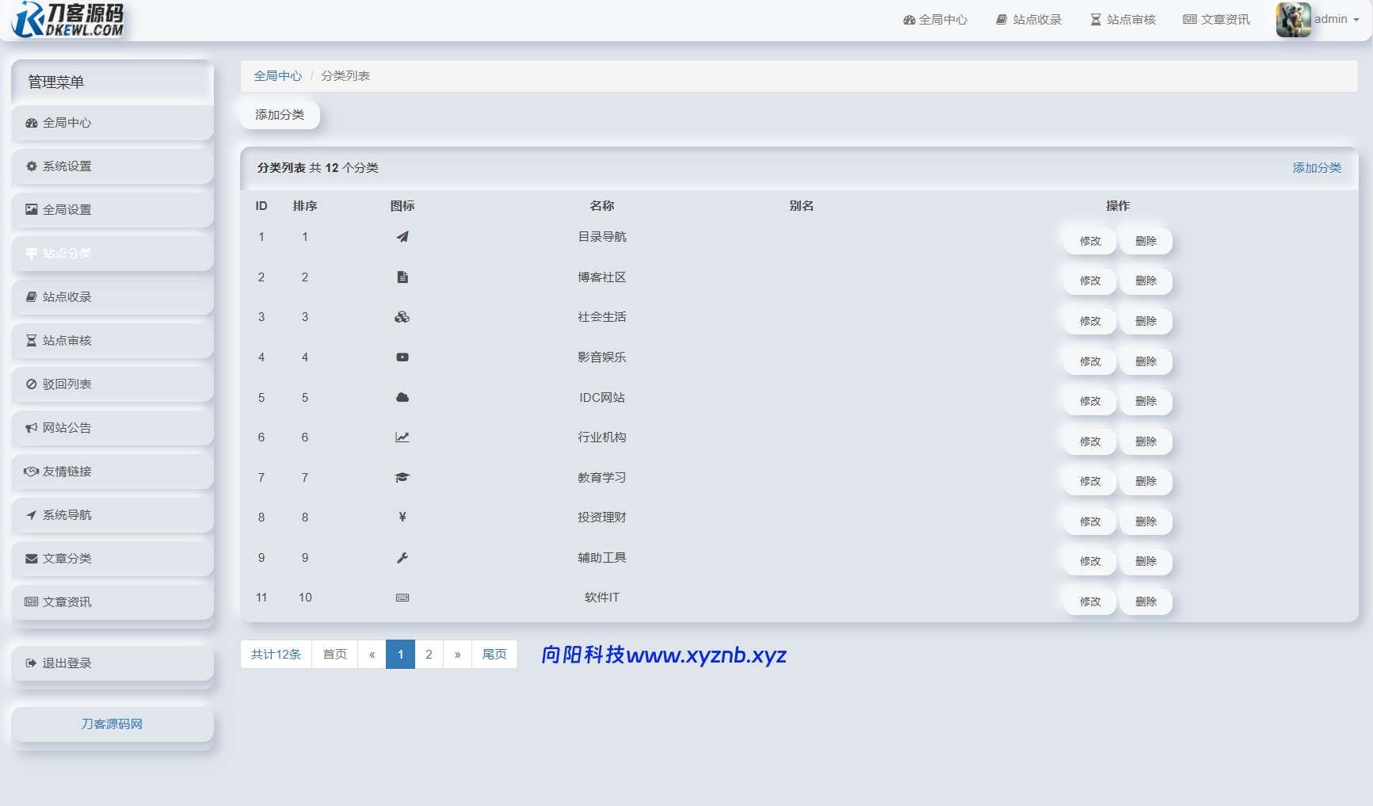The width and height of the screenshot is (1373, 806).
Task: Click 删除 for the 社会生活 category
Action: tap(1146, 322)
